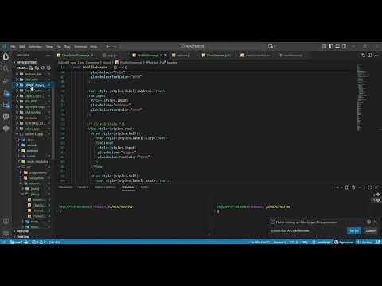Open the Edit menu

[x=22, y=47]
